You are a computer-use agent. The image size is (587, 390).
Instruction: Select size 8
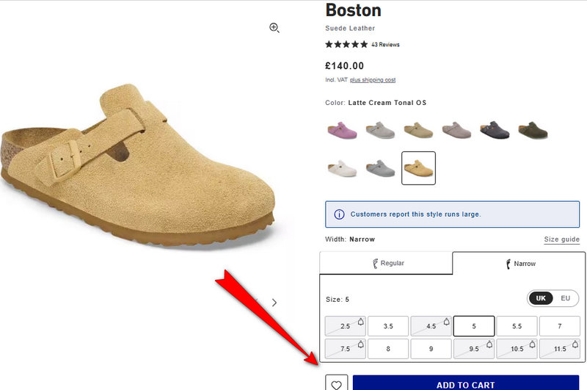click(388, 349)
